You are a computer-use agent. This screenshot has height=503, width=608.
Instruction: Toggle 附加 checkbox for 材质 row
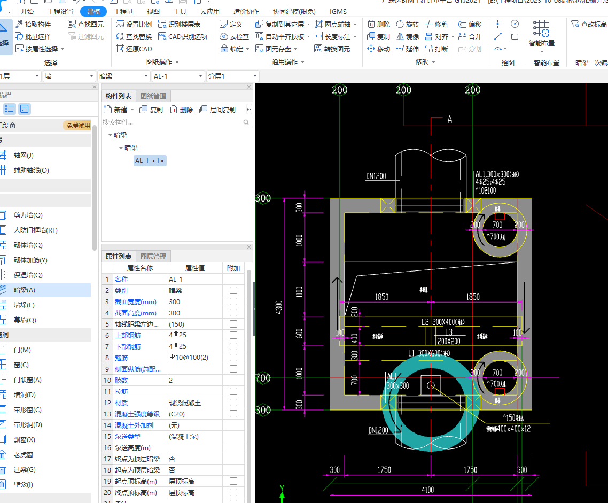pos(233,403)
